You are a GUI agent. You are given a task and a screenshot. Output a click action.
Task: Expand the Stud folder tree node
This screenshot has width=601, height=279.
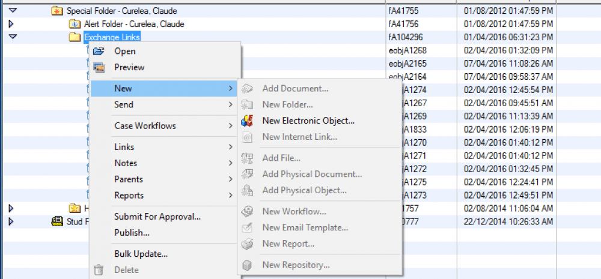point(11,221)
